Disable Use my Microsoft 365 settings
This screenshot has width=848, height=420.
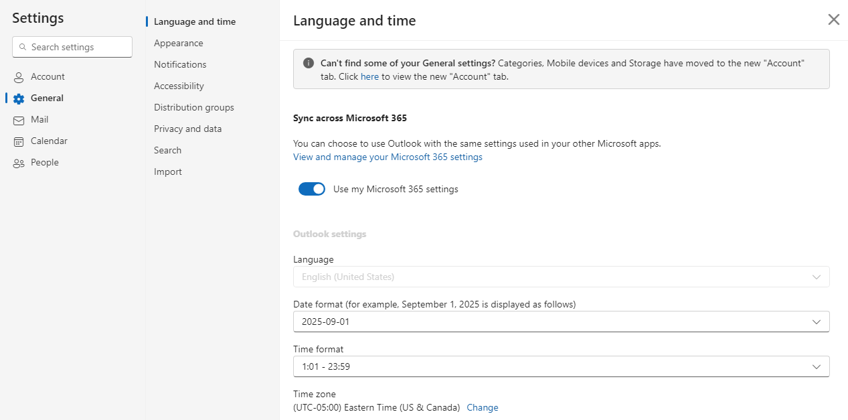click(311, 188)
